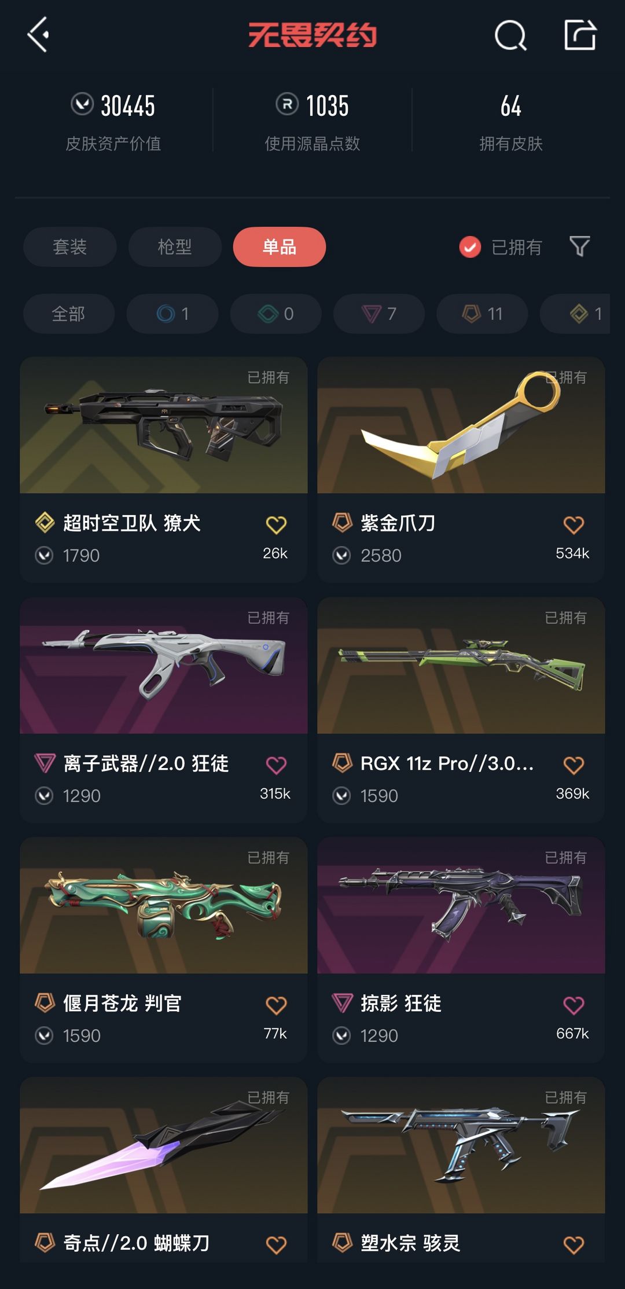Go back using the top-left arrow
625x1289 pixels.
[x=38, y=35]
